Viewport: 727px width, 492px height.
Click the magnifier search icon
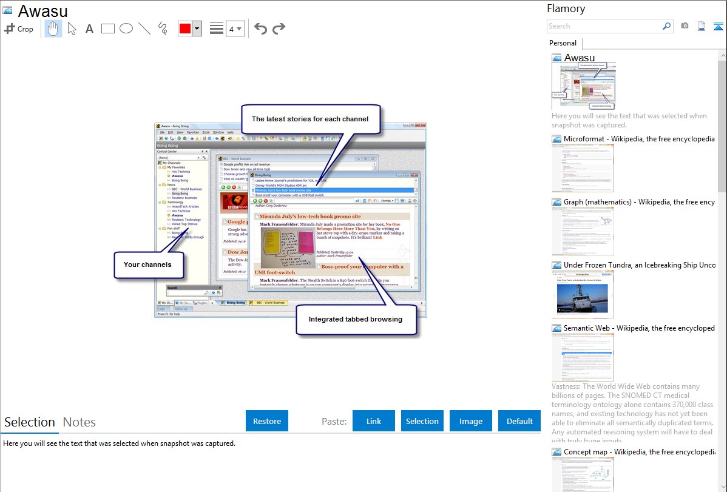click(x=667, y=26)
